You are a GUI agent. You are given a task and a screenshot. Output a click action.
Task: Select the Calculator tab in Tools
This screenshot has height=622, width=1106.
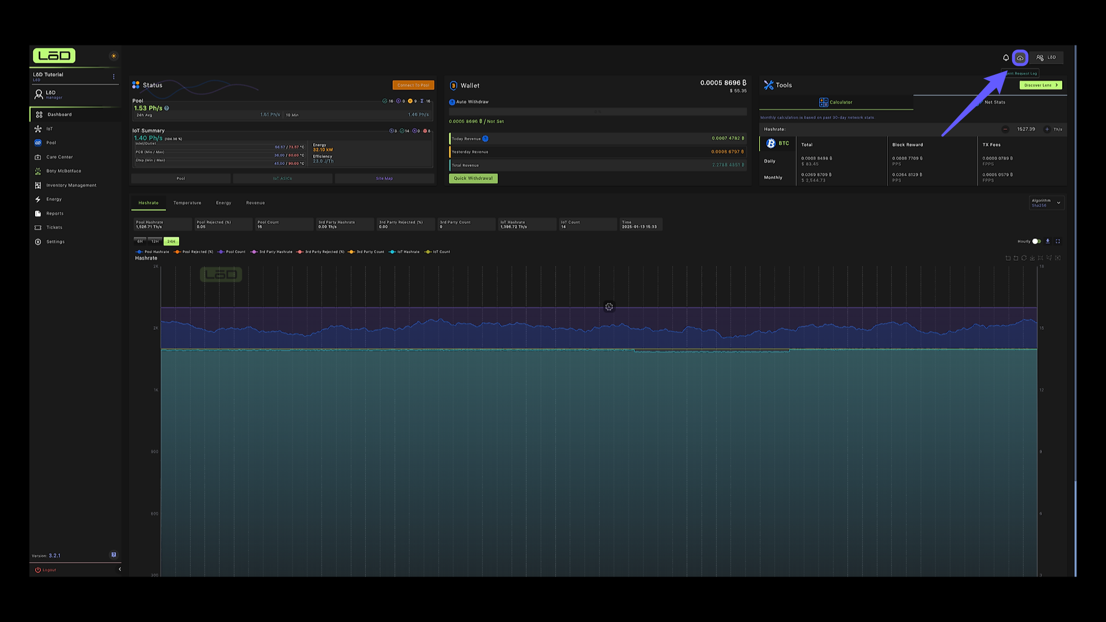[836, 103]
